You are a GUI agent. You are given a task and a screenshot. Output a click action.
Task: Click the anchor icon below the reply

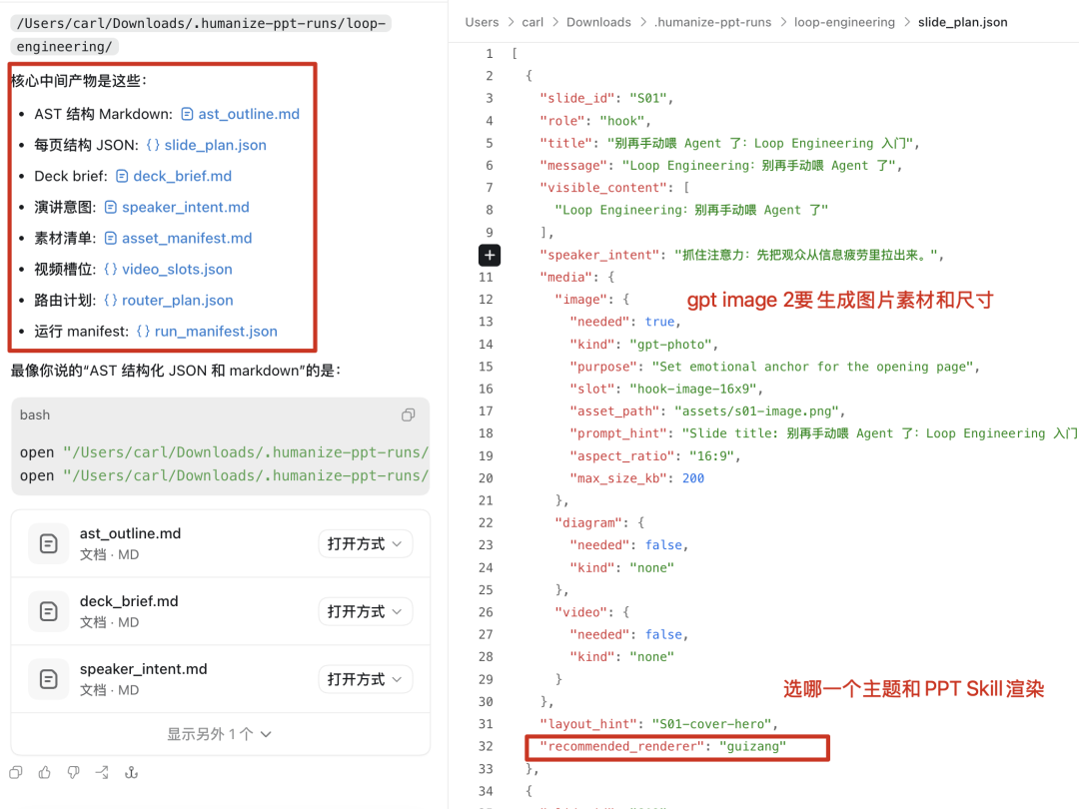point(132,772)
